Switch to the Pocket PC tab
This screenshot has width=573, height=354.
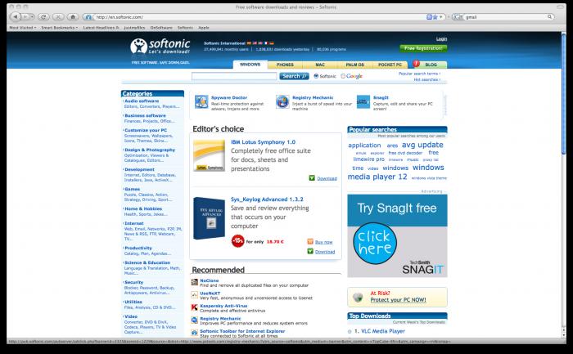click(x=390, y=65)
